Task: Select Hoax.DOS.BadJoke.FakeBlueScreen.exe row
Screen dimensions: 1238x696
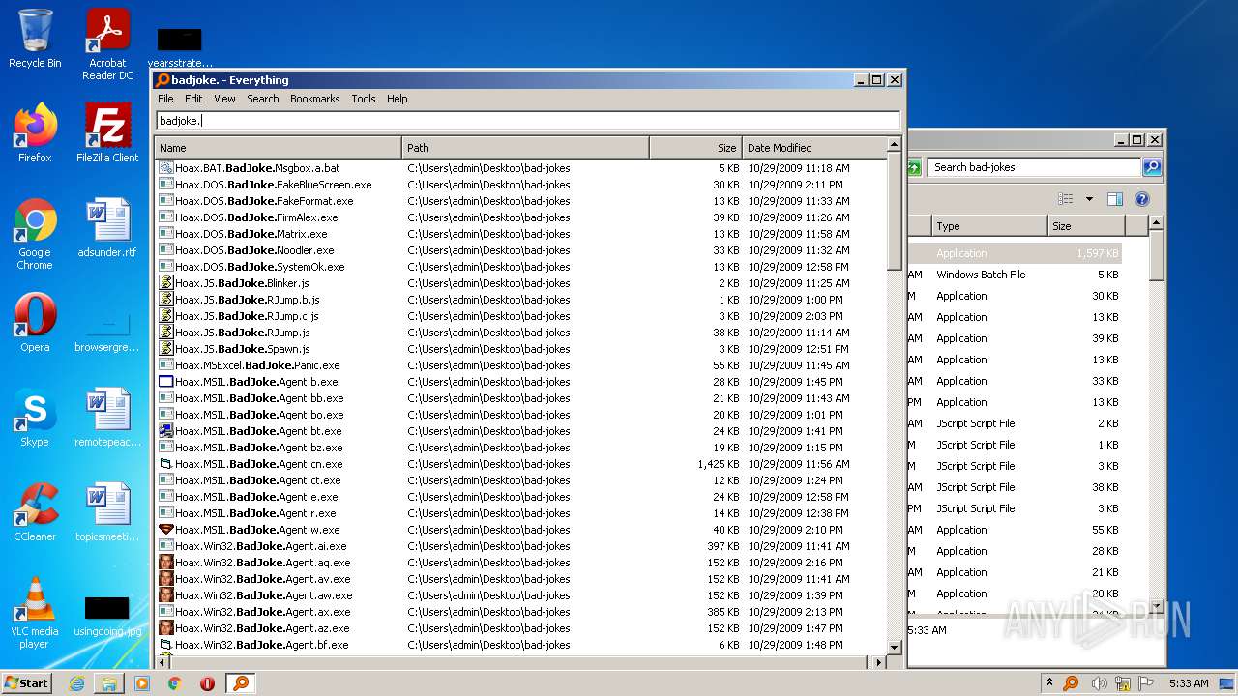Action: click(520, 185)
